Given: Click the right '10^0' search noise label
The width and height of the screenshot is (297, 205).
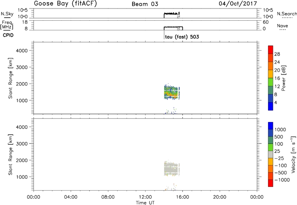Looking at the screenshot, I should tap(268, 17).
